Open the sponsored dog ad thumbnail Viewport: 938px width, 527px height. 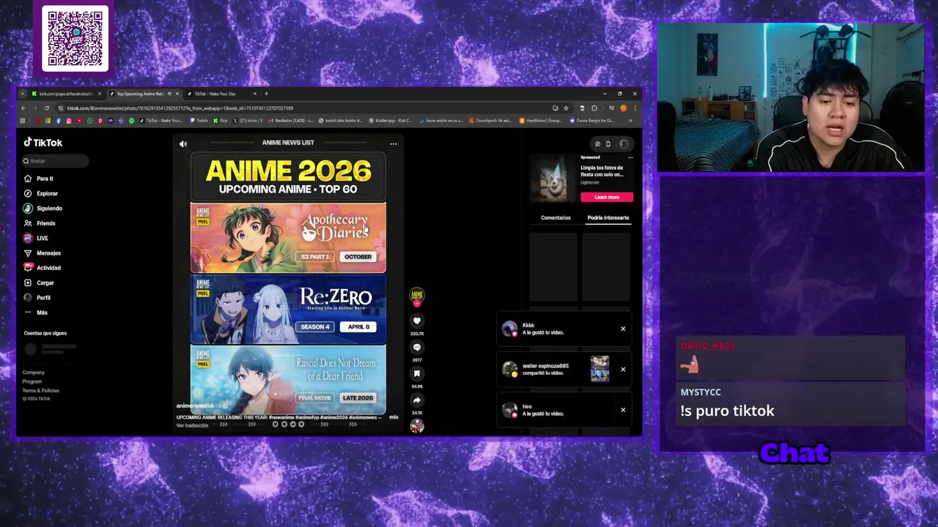click(x=553, y=178)
